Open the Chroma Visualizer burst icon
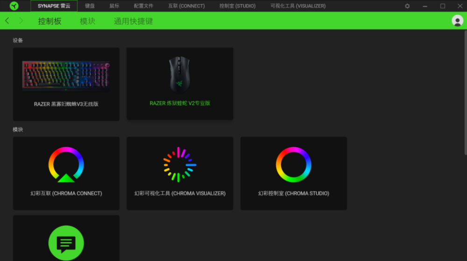 (x=180, y=164)
